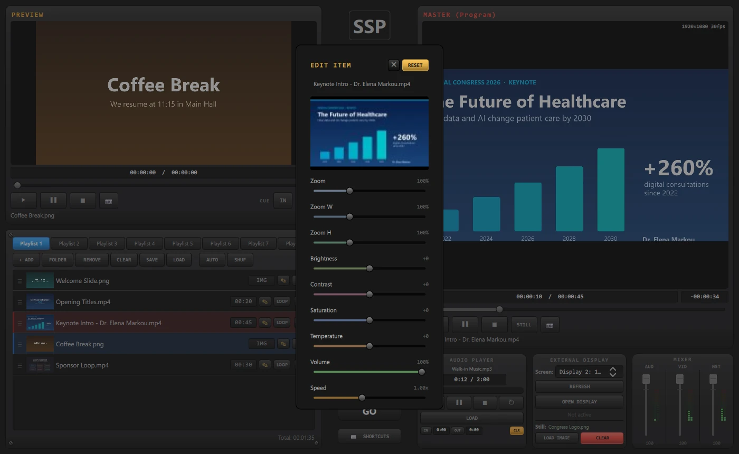Reset the Edit Item settings
739x454 pixels.
click(415, 65)
